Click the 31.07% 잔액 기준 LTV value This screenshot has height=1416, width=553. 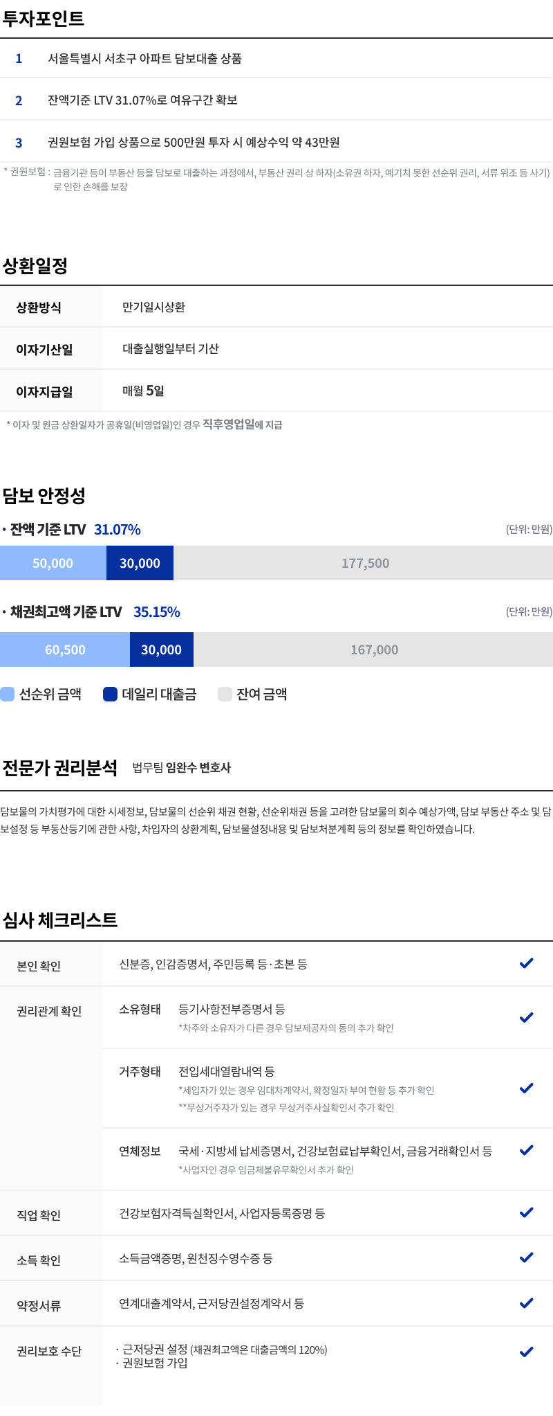click(x=118, y=530)
